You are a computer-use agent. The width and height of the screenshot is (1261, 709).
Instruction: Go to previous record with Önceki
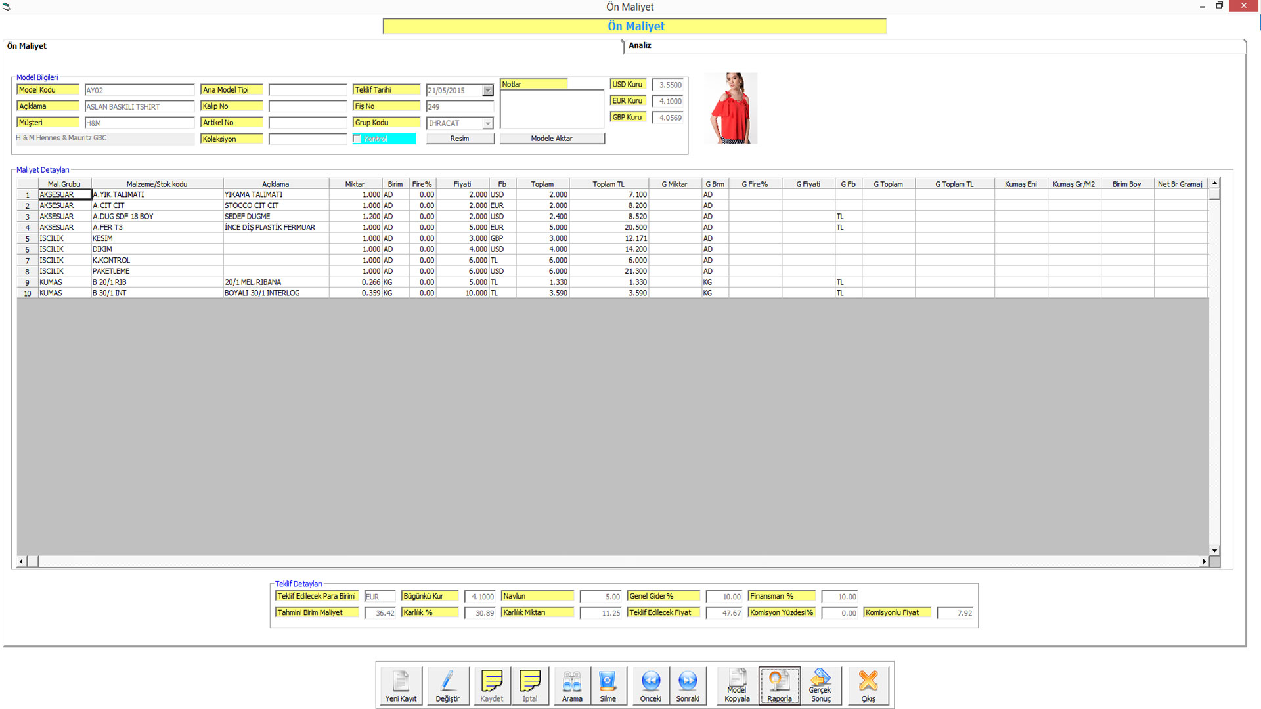[x=651, y=685]
